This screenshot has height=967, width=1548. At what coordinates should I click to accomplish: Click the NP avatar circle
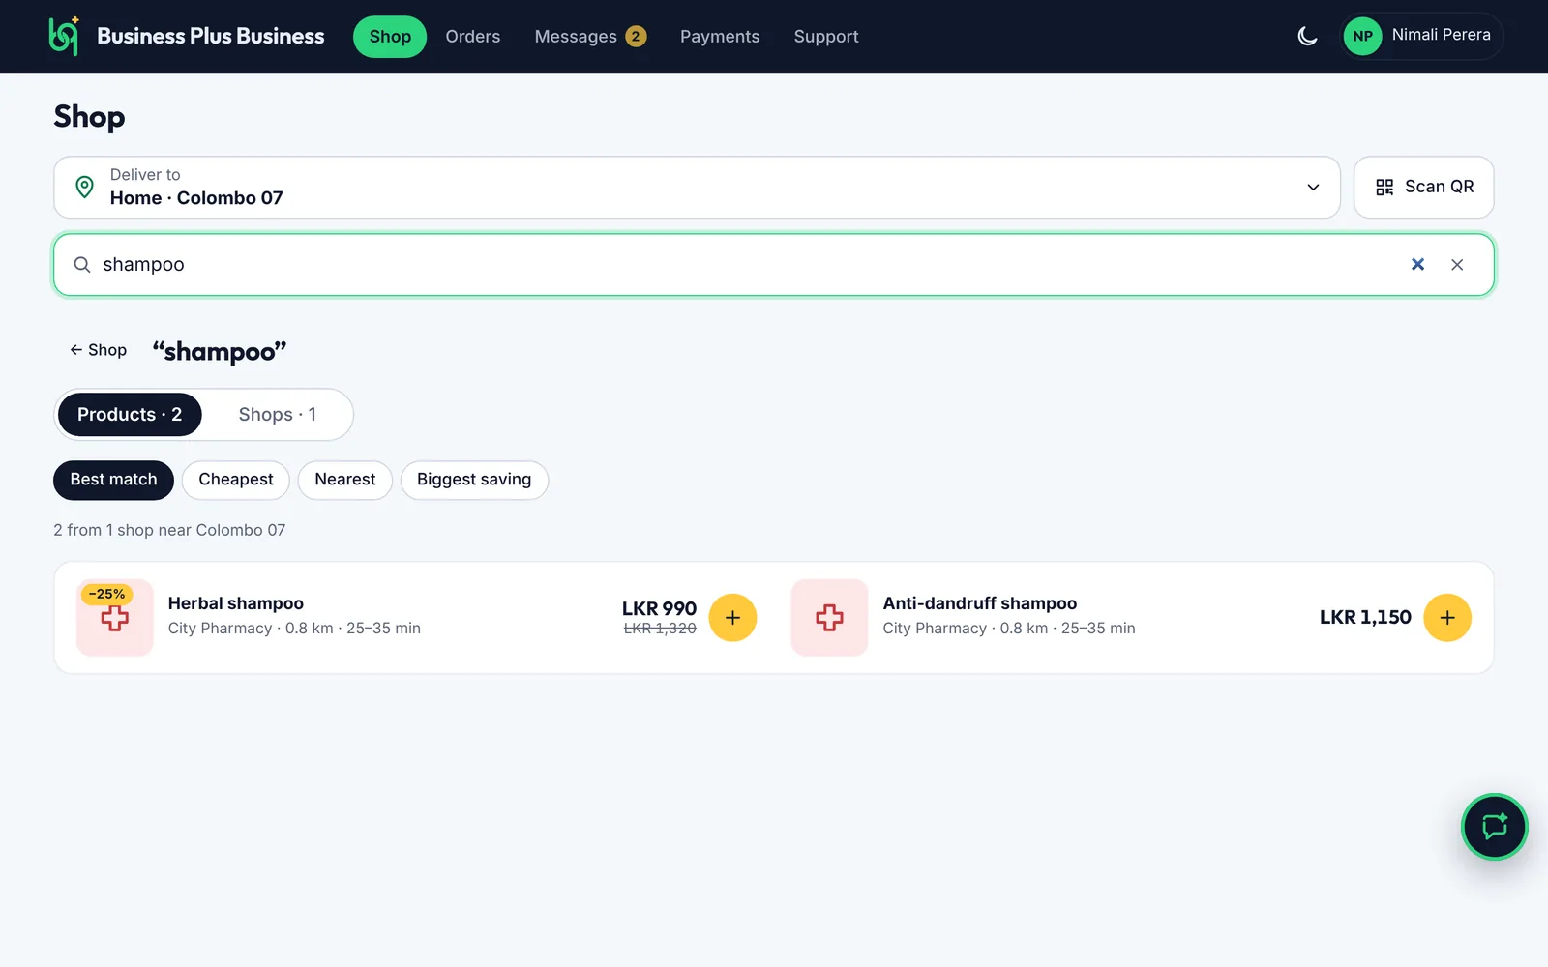pyautogui.click(x=1362, y=36)
